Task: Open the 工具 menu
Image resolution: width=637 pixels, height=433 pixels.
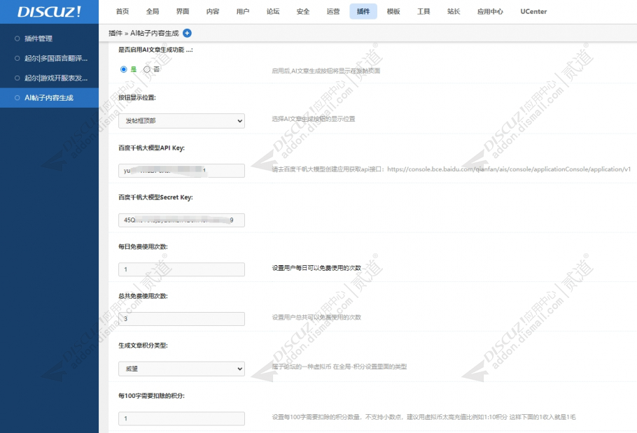Action: click(423, 11)
